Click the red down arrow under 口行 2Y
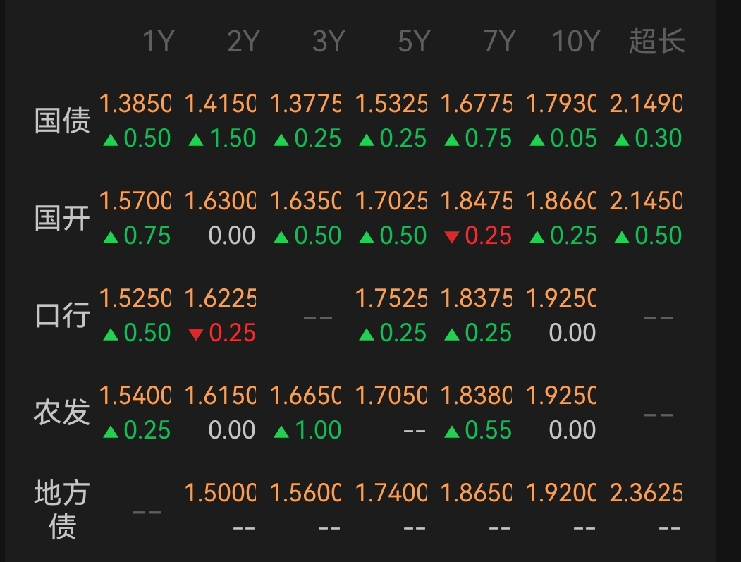 [x=196, y=334]
